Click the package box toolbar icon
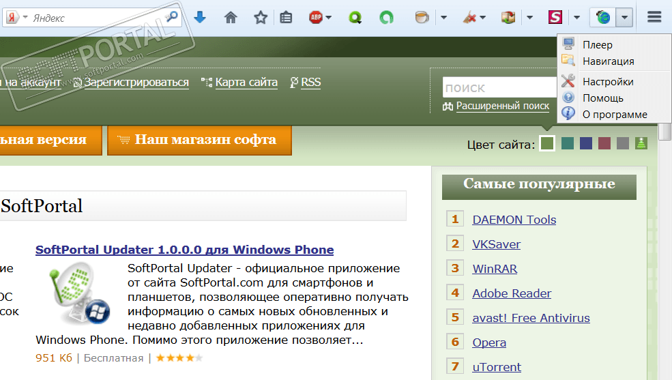This screenshot has height=380, width=672. [x=508, y=18]
